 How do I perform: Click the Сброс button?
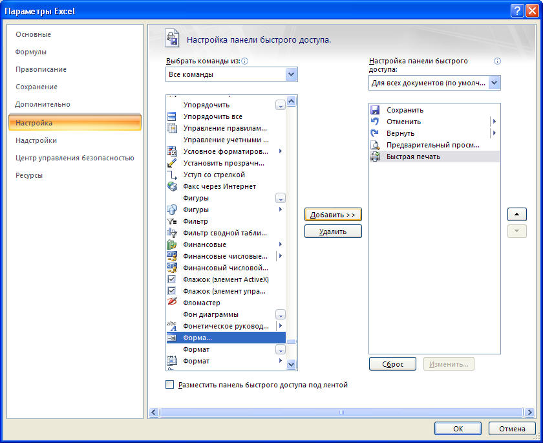[393, 364]
